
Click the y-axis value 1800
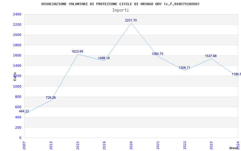pyautogui.click(x=17, y=45)
